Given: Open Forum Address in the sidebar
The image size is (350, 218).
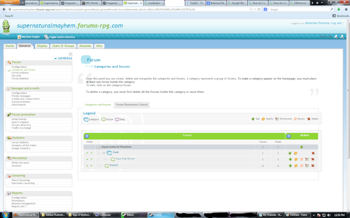Looking at the screenshot, I should pos(20,72).
